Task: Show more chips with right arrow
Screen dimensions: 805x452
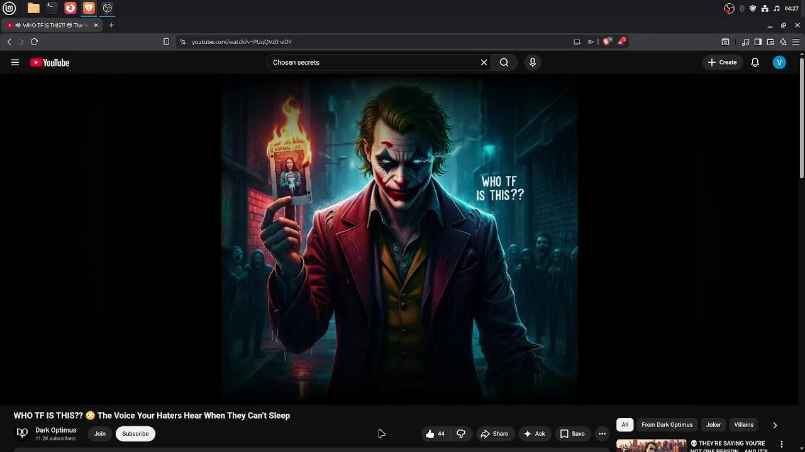Action: [x=774, y=425]
